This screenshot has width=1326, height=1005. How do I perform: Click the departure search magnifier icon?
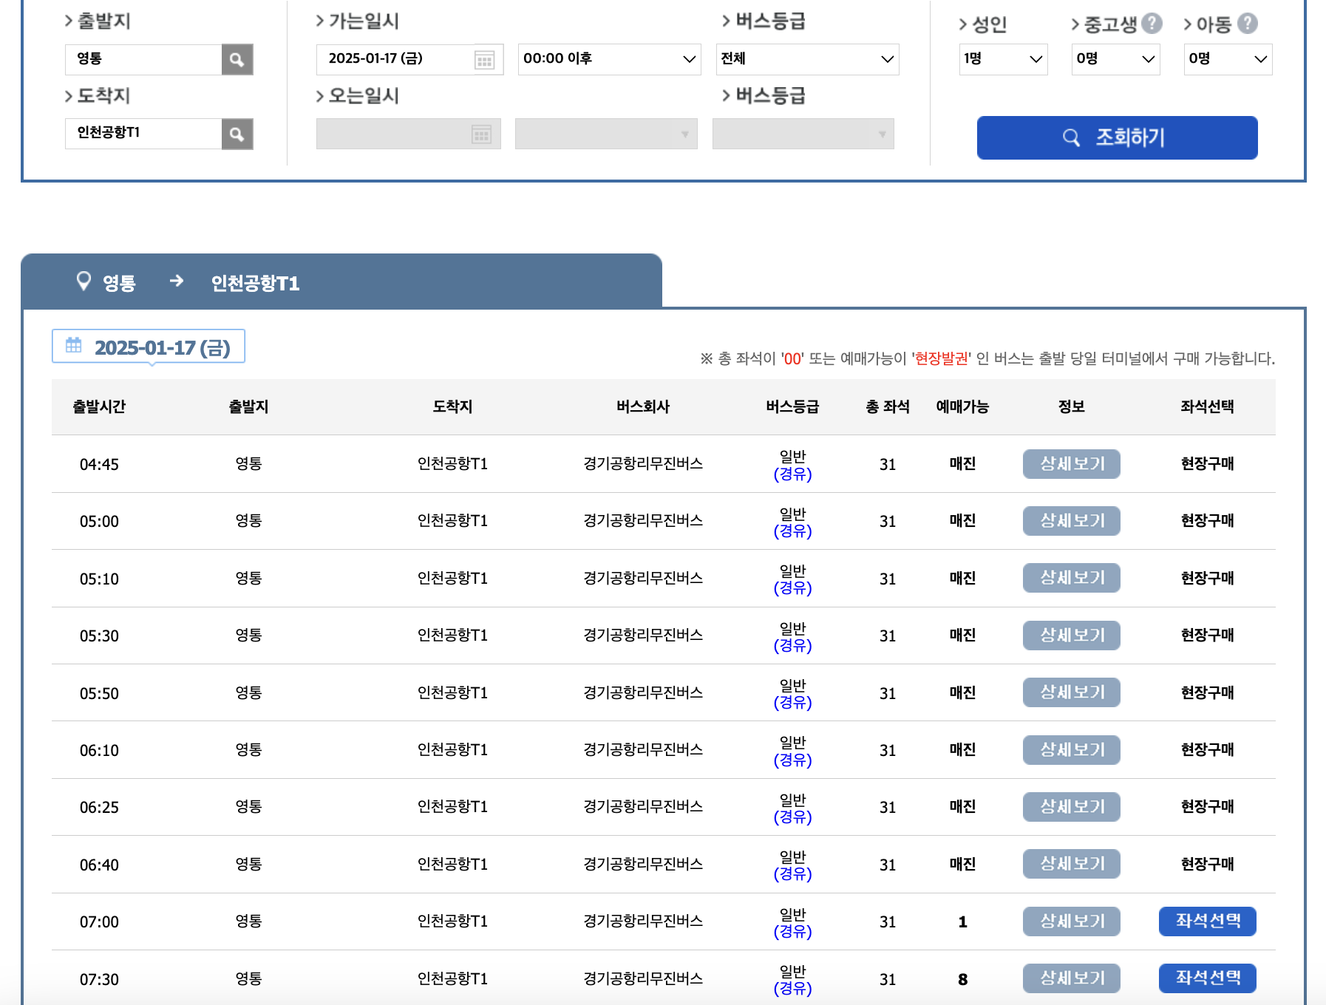click(x=236, y=59)
